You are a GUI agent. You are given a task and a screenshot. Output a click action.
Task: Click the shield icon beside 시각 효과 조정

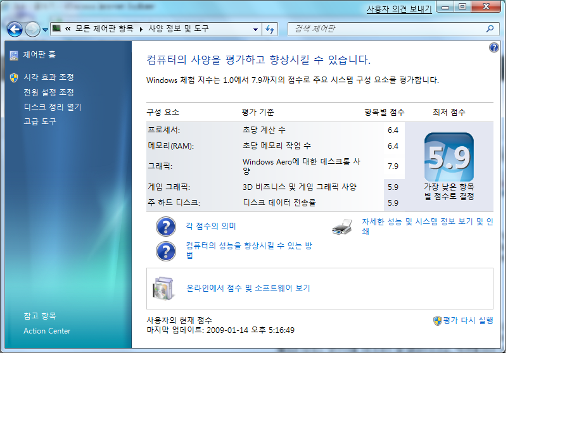tap(14, 77)
